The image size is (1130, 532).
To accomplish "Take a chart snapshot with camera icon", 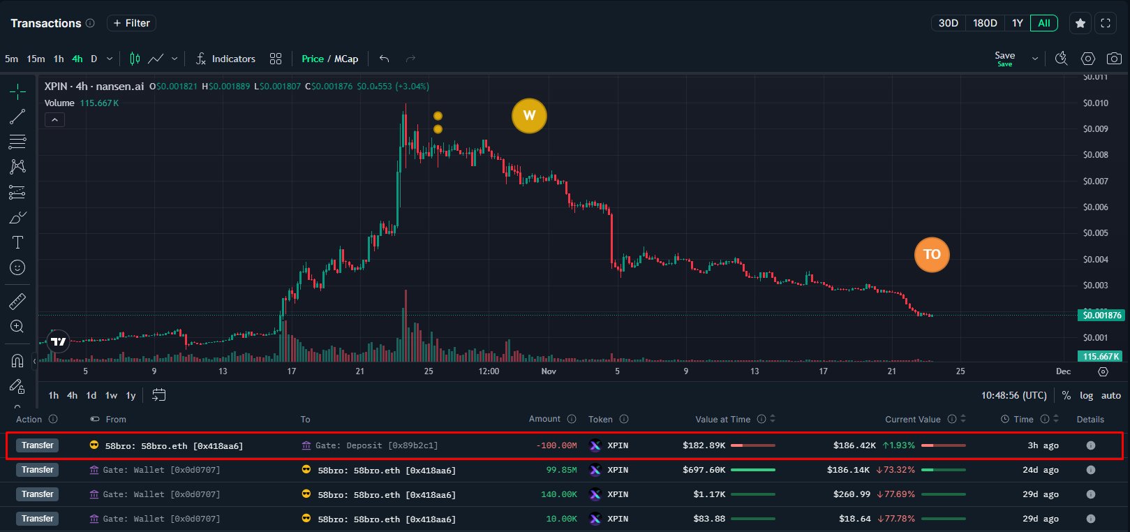I will pos(1114,59).
